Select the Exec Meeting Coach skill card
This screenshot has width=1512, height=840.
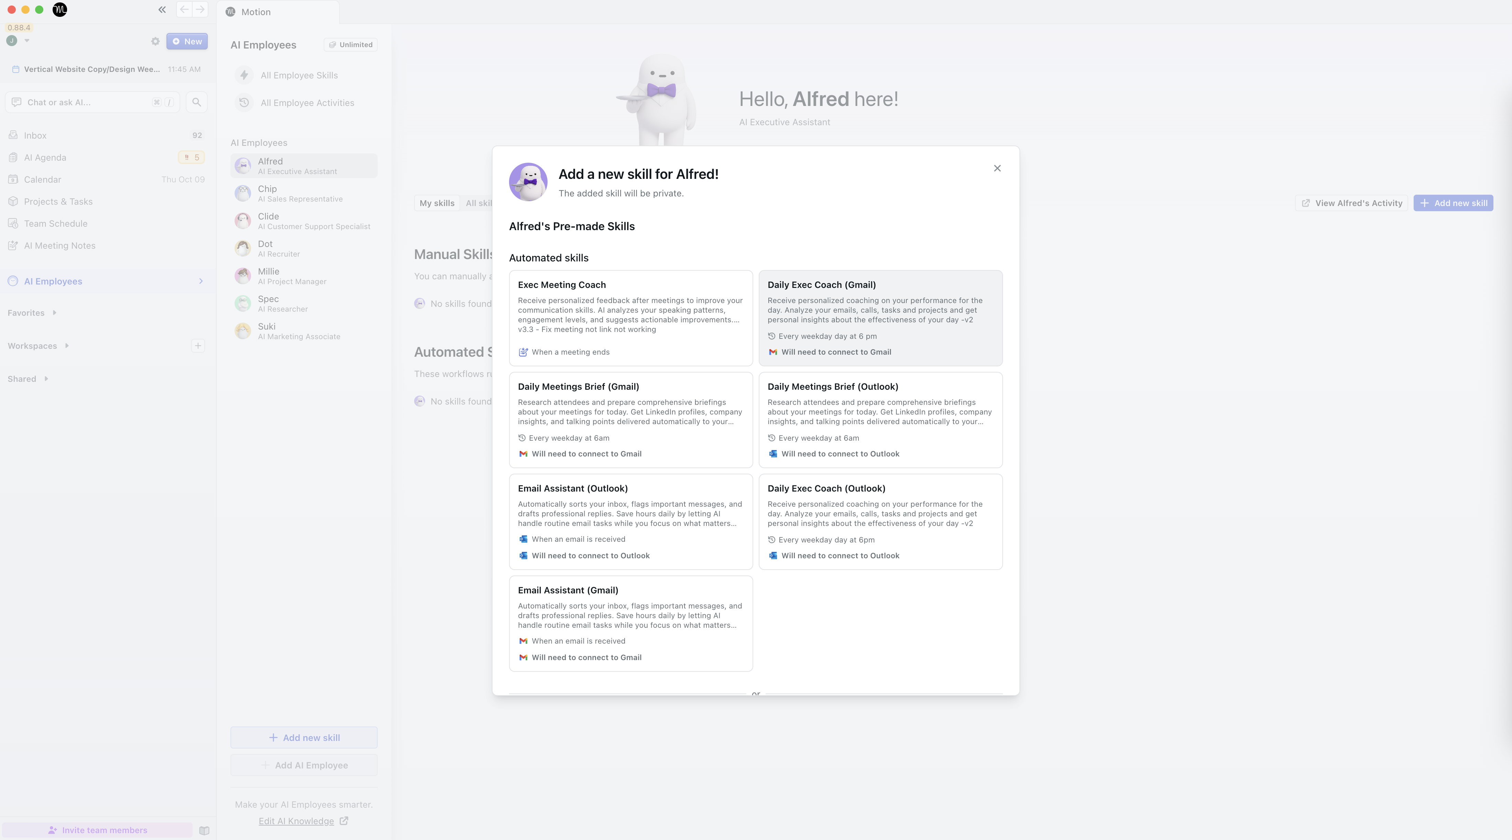630,317
